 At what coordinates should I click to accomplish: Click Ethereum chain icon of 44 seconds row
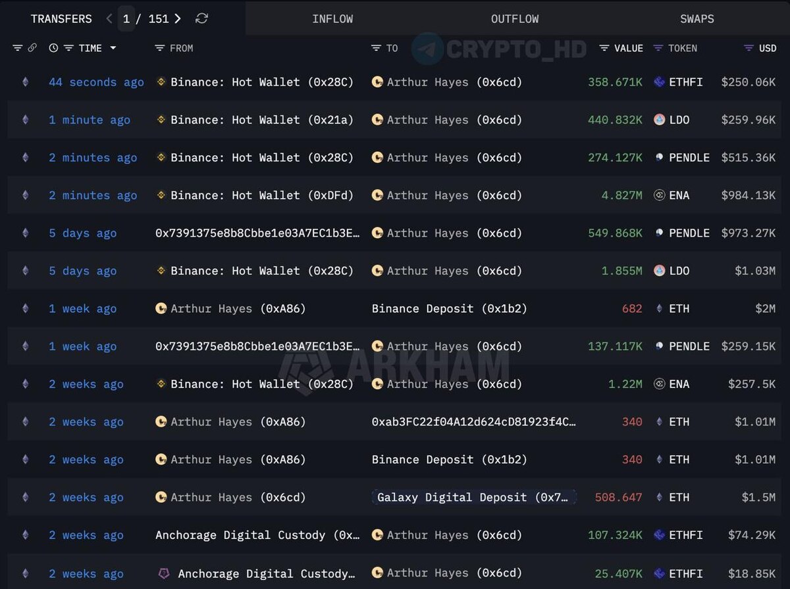pyautogui.click(x=26, y=82)
